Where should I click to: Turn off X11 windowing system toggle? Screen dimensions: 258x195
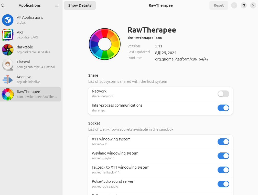click(x=223, y=142)
